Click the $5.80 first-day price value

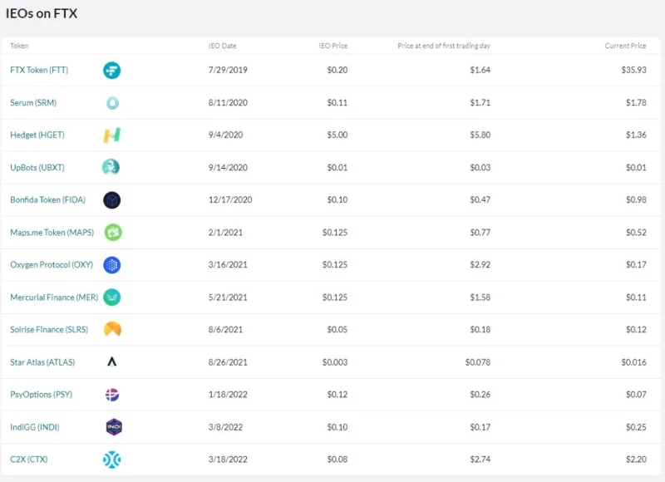pyautogui.click(x=480, y=135)
